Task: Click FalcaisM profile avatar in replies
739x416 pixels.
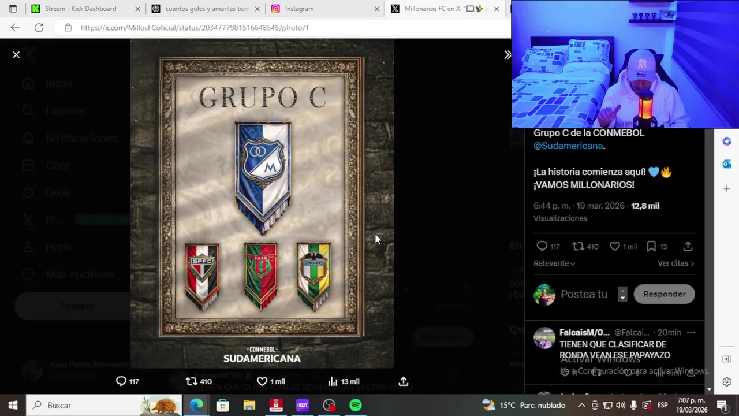Action: tap(544, 338)
